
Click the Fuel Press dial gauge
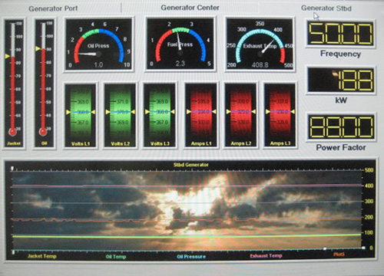coord(180,44)
